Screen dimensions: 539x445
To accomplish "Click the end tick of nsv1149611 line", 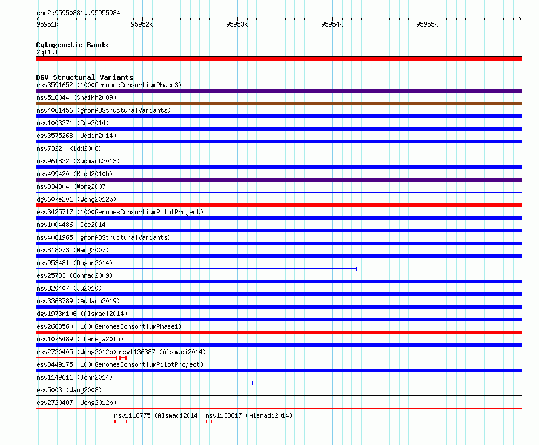I will click(253, 383).
